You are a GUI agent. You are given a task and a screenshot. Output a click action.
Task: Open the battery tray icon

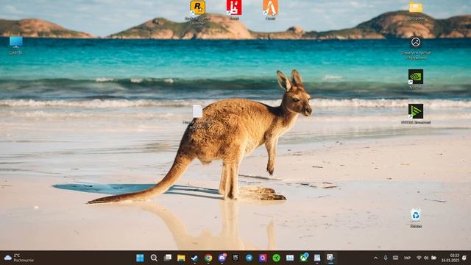433,258
